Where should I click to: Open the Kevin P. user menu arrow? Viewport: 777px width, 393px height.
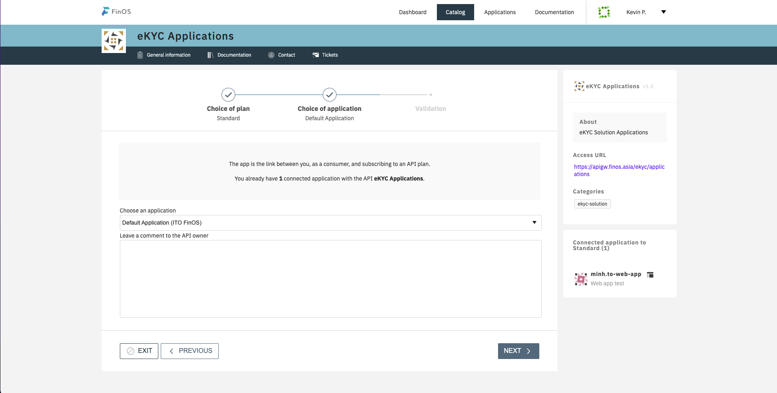664,12
